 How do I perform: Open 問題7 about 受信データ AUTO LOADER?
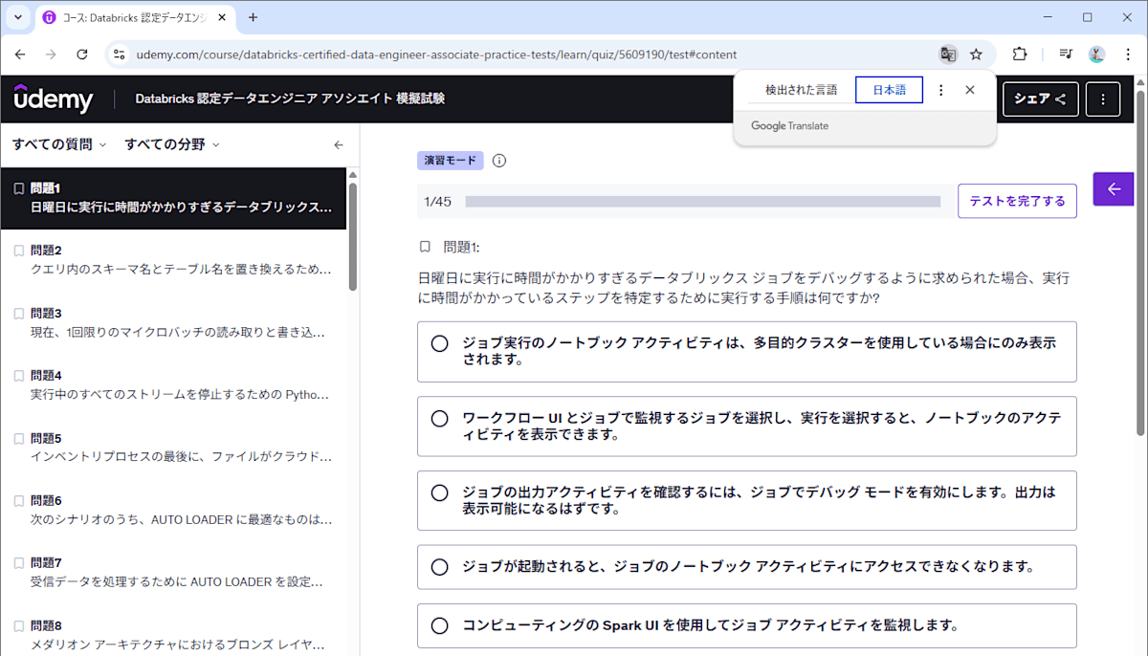pos(173,573)
